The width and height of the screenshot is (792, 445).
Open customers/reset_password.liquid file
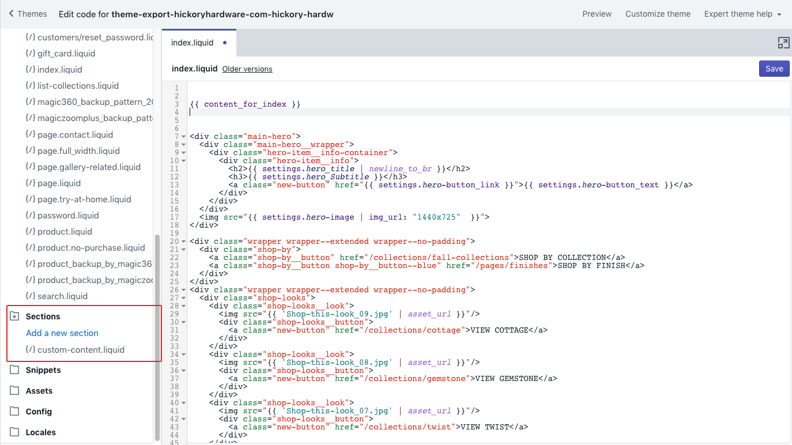(x=89, y=37)
